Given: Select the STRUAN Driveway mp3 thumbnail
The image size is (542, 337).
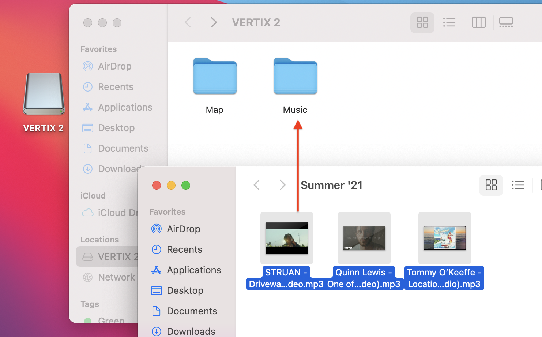Looking at the screenshot, I should [286, 238].
